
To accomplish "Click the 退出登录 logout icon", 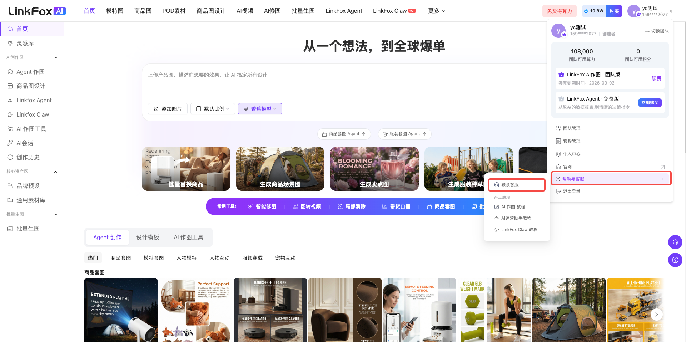I will click(558, 191).
